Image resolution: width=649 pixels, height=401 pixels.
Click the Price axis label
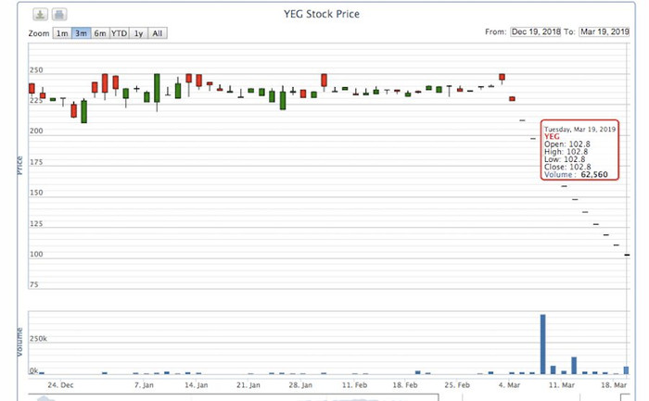19,165
